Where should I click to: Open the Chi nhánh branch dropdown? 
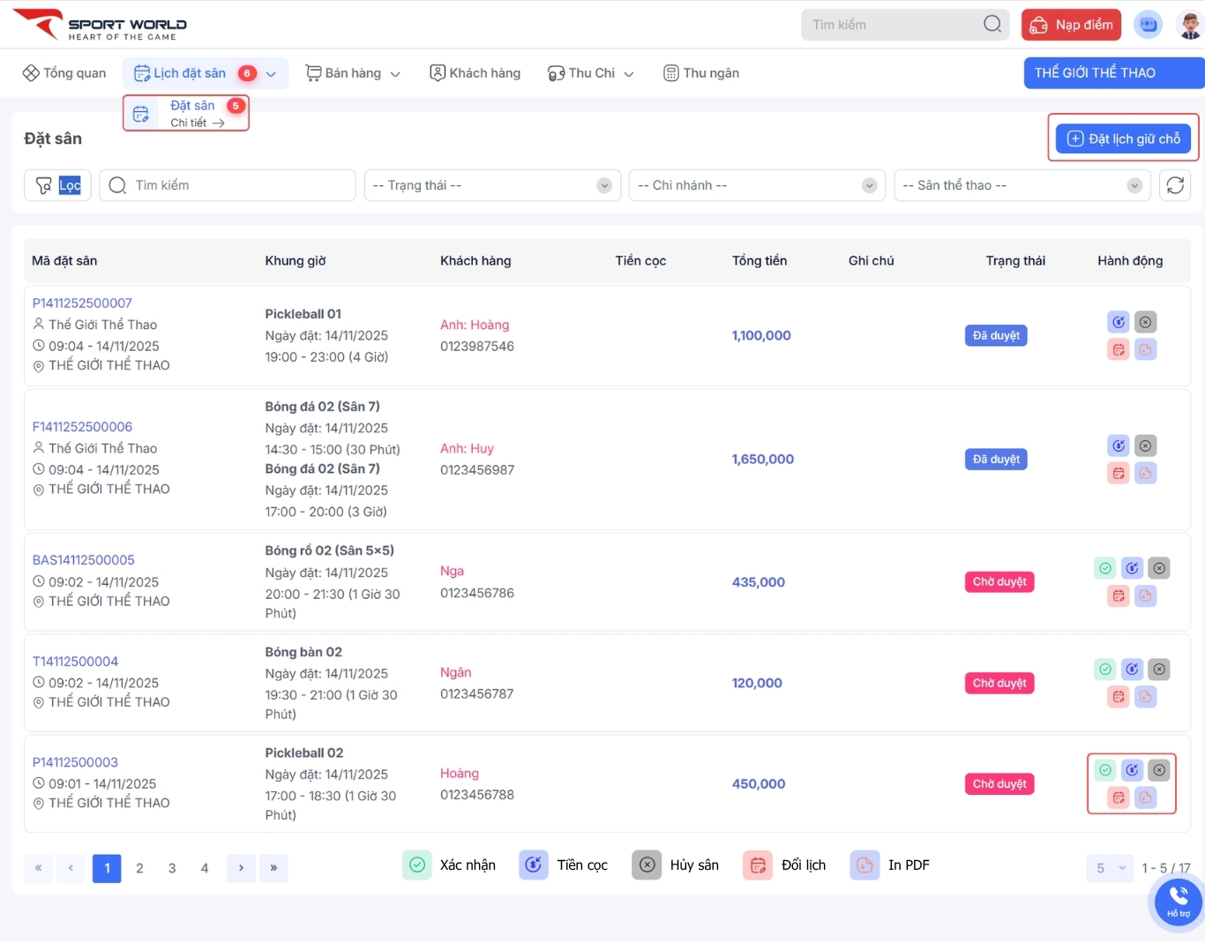756,185
